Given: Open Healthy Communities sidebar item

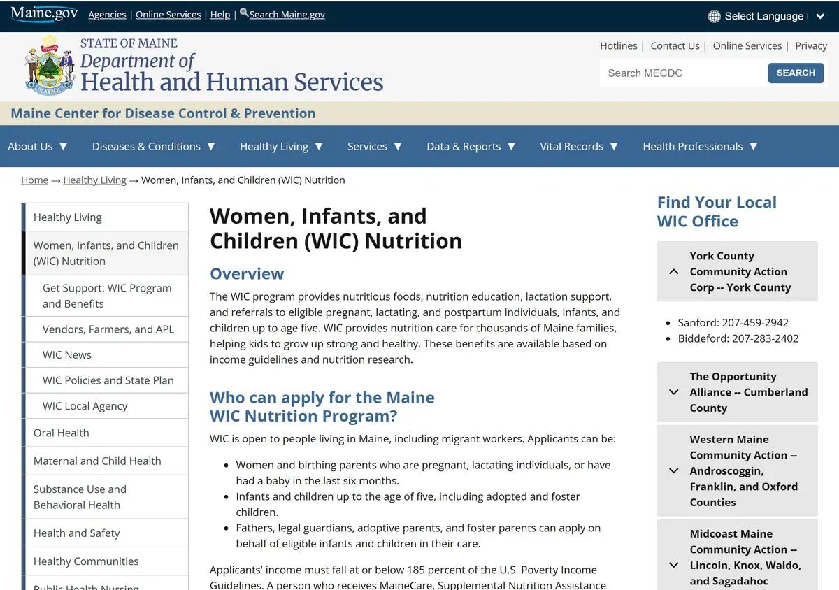Looking at the screenshot, I should pos(105,561).
